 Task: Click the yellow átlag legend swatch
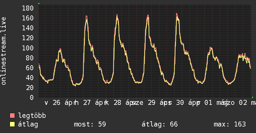click(12, 124)
